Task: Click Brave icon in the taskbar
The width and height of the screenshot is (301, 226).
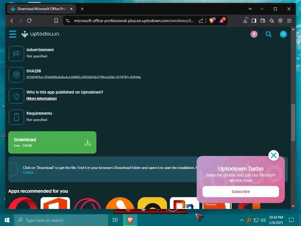Action: 130,220
